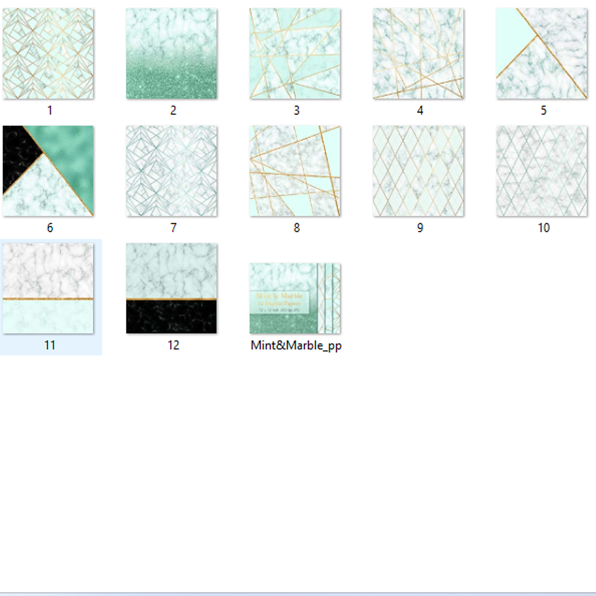Click the filename label "10"
This screenshot has height=596, width=596.
point(544,228)
